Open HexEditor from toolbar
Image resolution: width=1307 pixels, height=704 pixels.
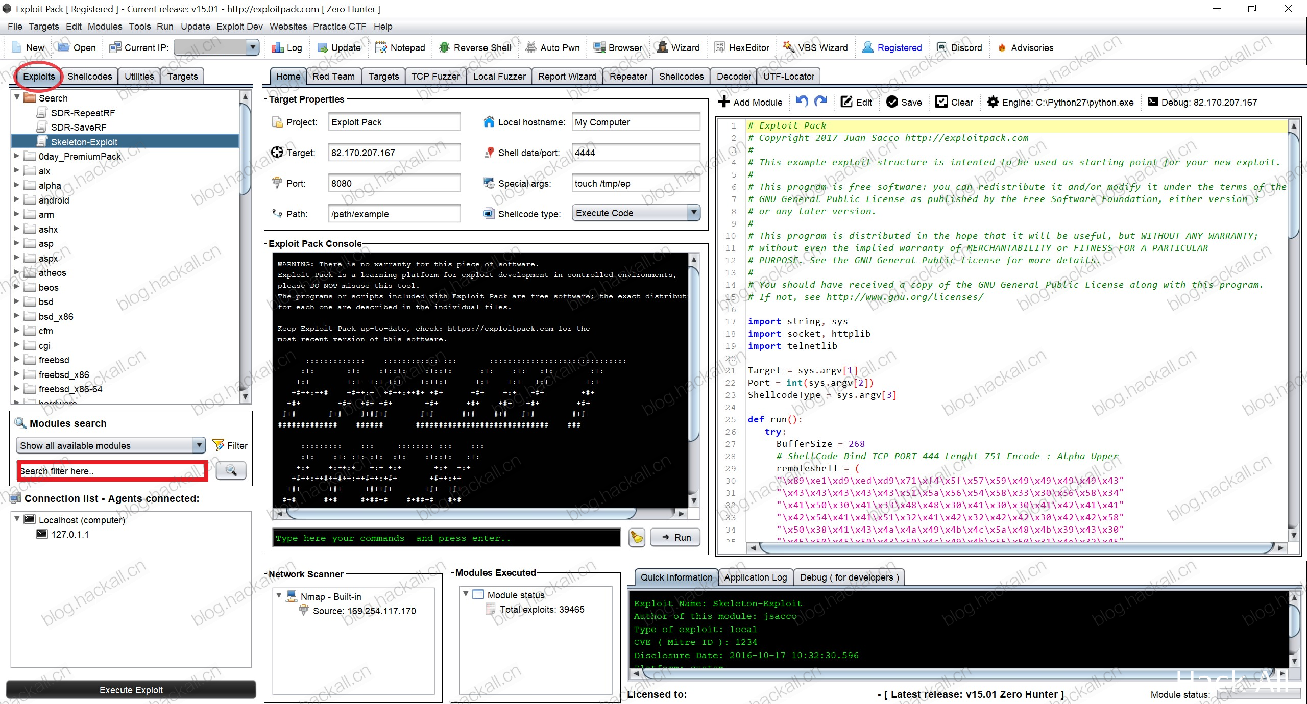click(719, 47)
